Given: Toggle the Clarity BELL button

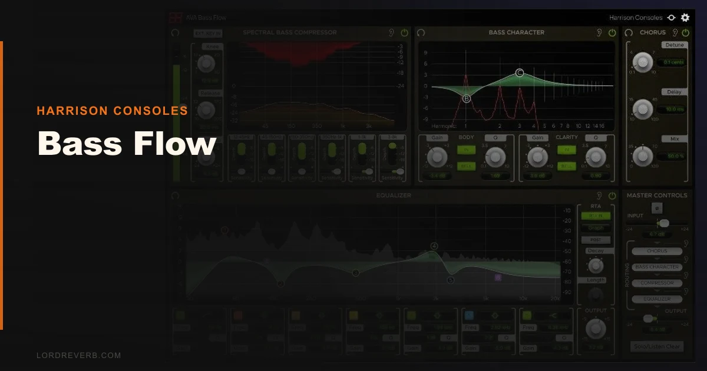Looking at the screenshot, I should click(567, 165).
